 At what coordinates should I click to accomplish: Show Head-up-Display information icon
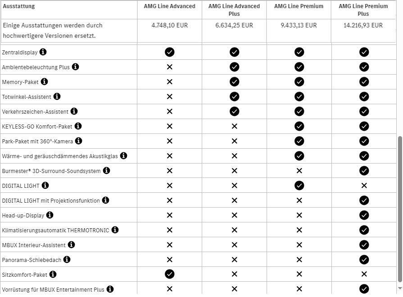[50, 215]
